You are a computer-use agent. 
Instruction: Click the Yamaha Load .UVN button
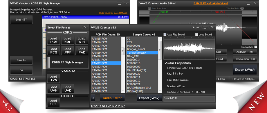click(x=53, y=88)
